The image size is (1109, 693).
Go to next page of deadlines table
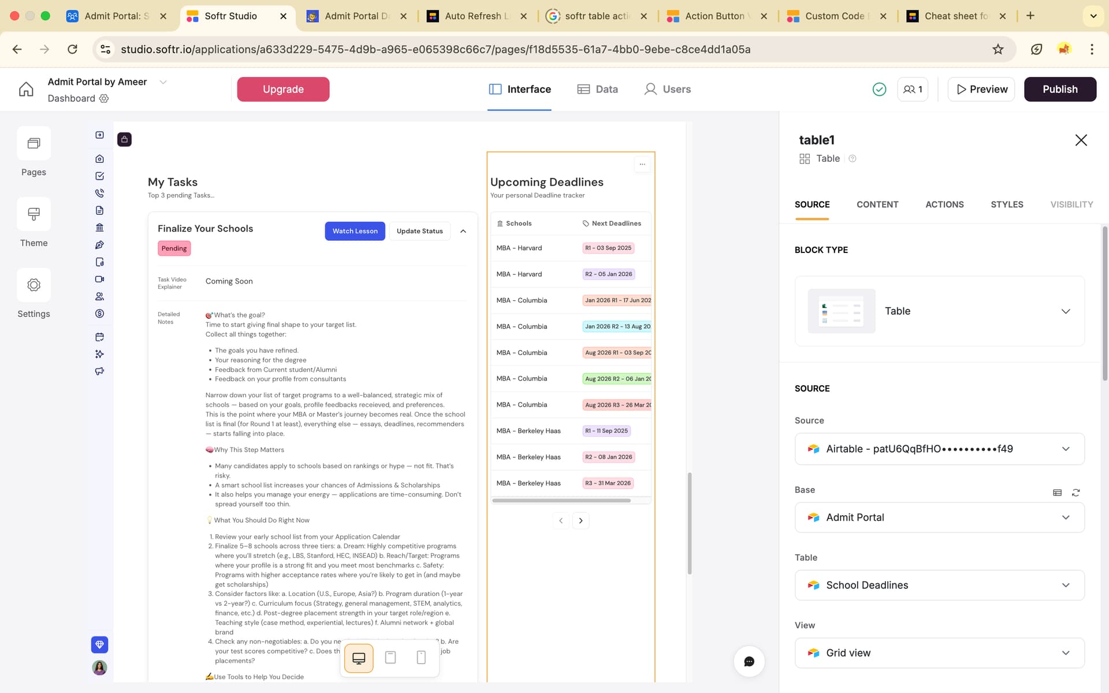[x=580, y=521]
